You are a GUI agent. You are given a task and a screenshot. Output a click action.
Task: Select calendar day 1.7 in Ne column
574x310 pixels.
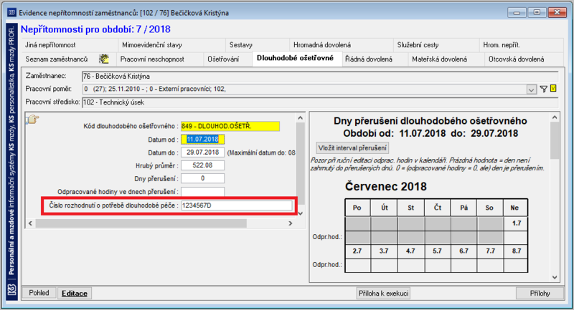coord(516,223)
